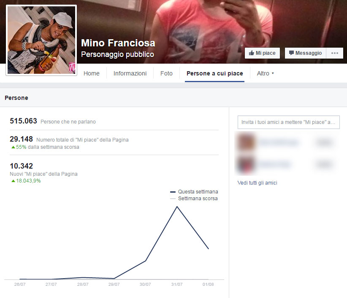Viewport: 347px width, 298px height.
Task: Click the Mi piace button
Action: click(x=262, y=53)
